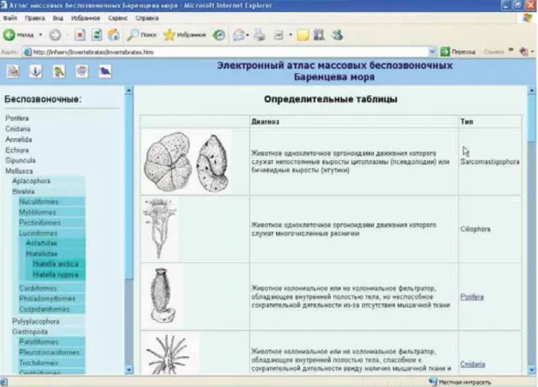Click the Forward navigation arrow icon
Screen dimensions: 538x387
55,35
